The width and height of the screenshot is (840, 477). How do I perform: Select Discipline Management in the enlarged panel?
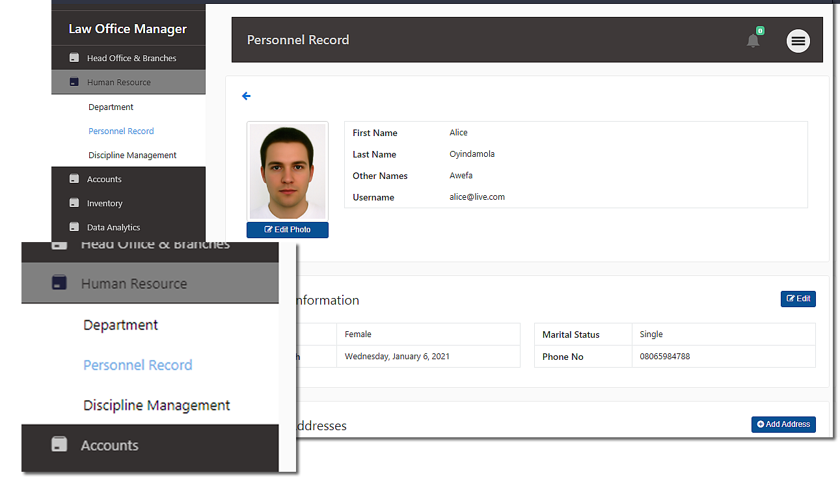[156, 405]
